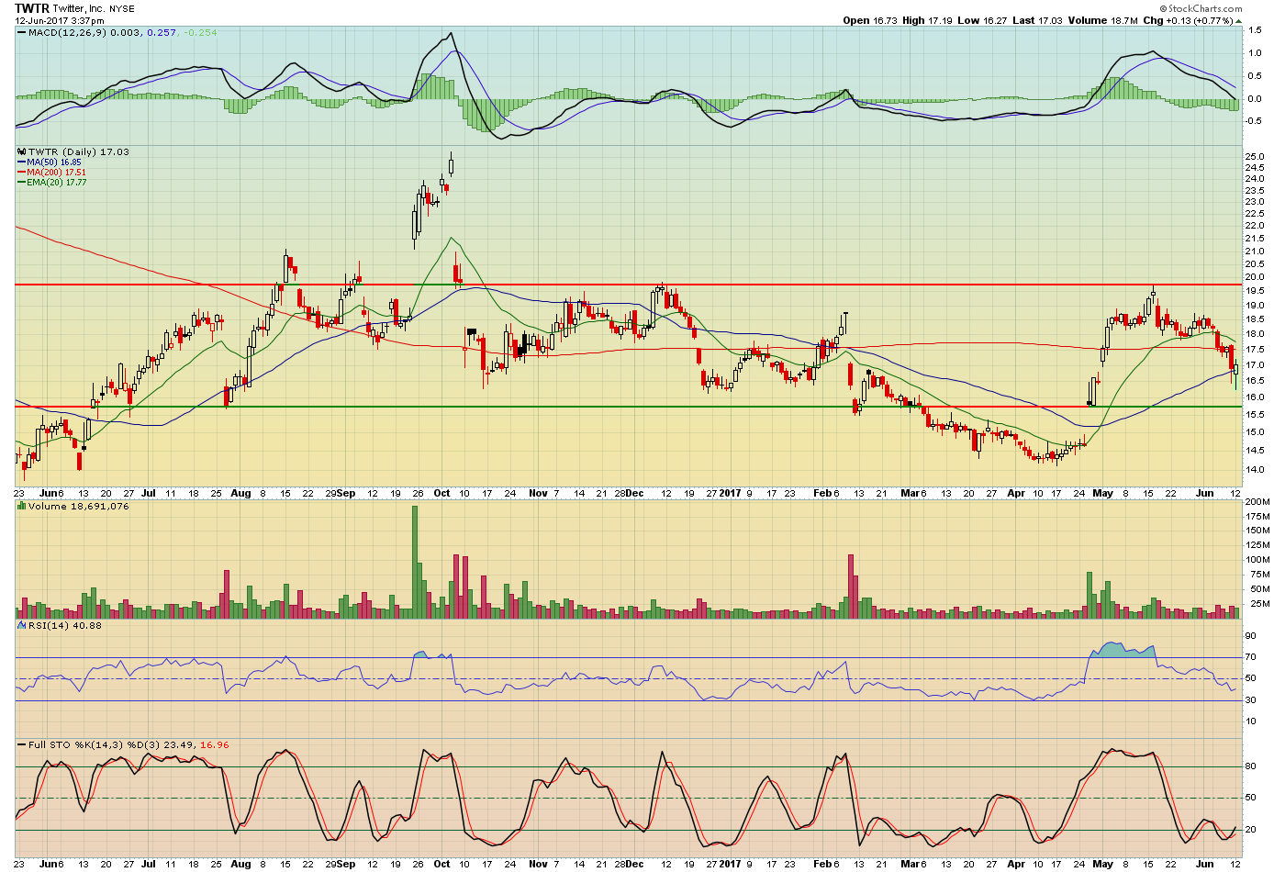Click the black MACD line legend marker
Viewport: 1285px width, 872px height.
[x=22, y=33]
